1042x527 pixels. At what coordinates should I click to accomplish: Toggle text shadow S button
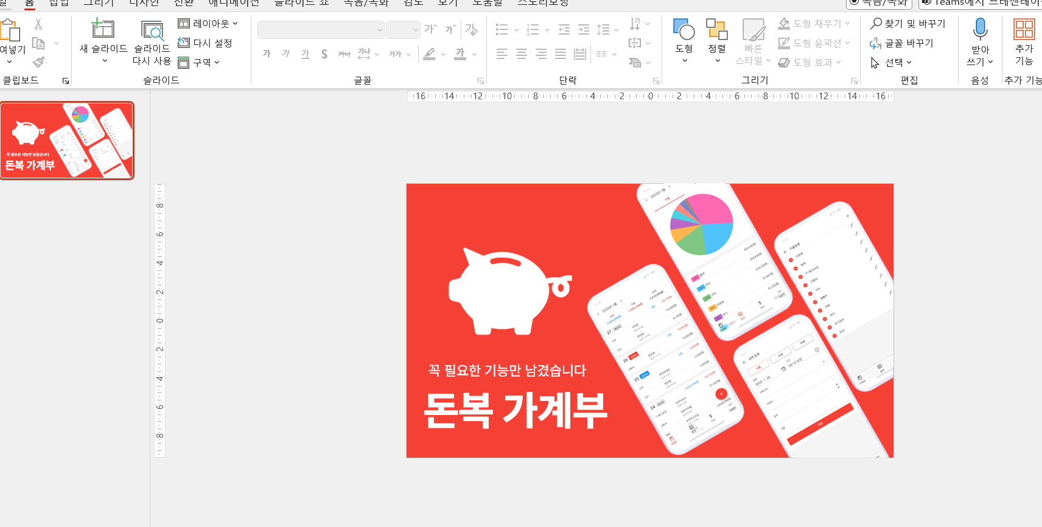click(x=324, y=54)
